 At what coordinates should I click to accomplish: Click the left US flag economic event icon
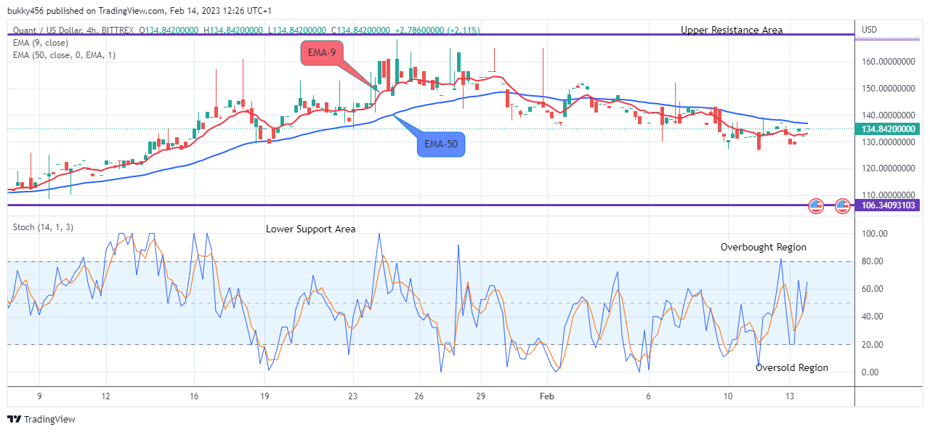(816, 206)
